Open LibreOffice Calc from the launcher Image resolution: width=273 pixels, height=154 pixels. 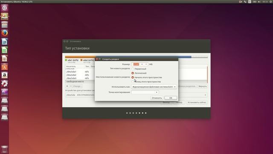coord(5,50)
